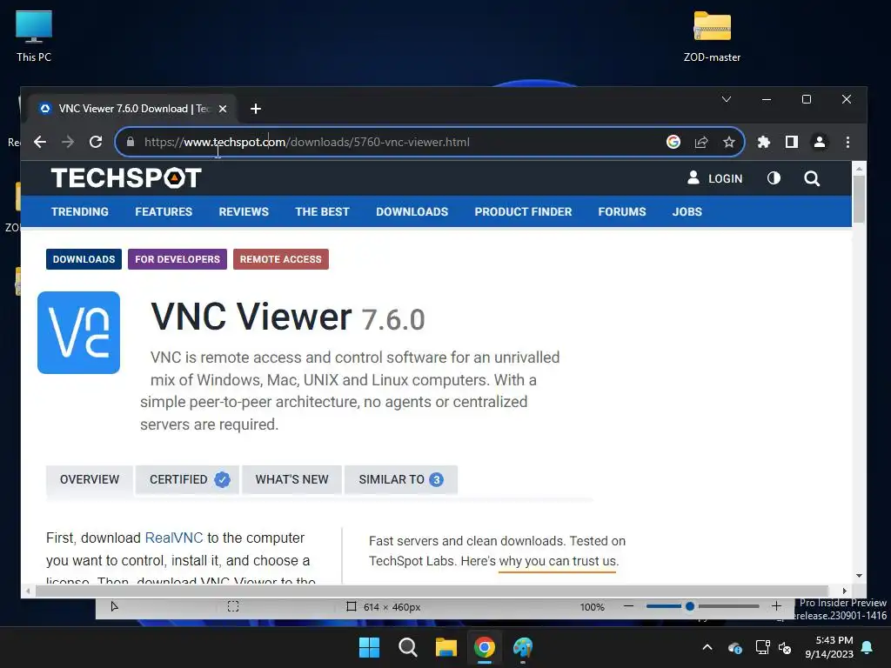Click the horizontal scrollbar
Screen dimensions: 891x668
click(432, 591)
